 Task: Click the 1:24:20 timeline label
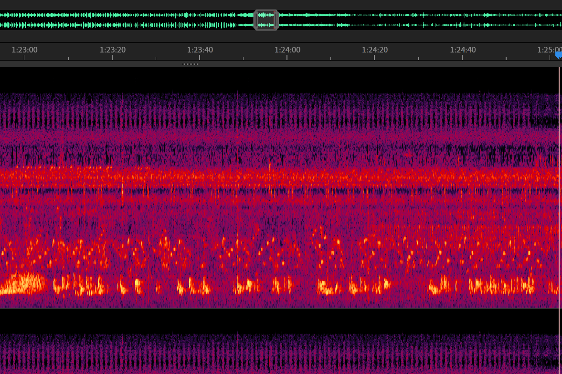(x=375, y=50)
